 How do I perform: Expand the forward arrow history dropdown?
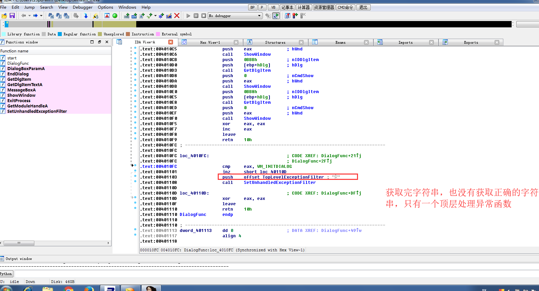click(x=41, y=16)
